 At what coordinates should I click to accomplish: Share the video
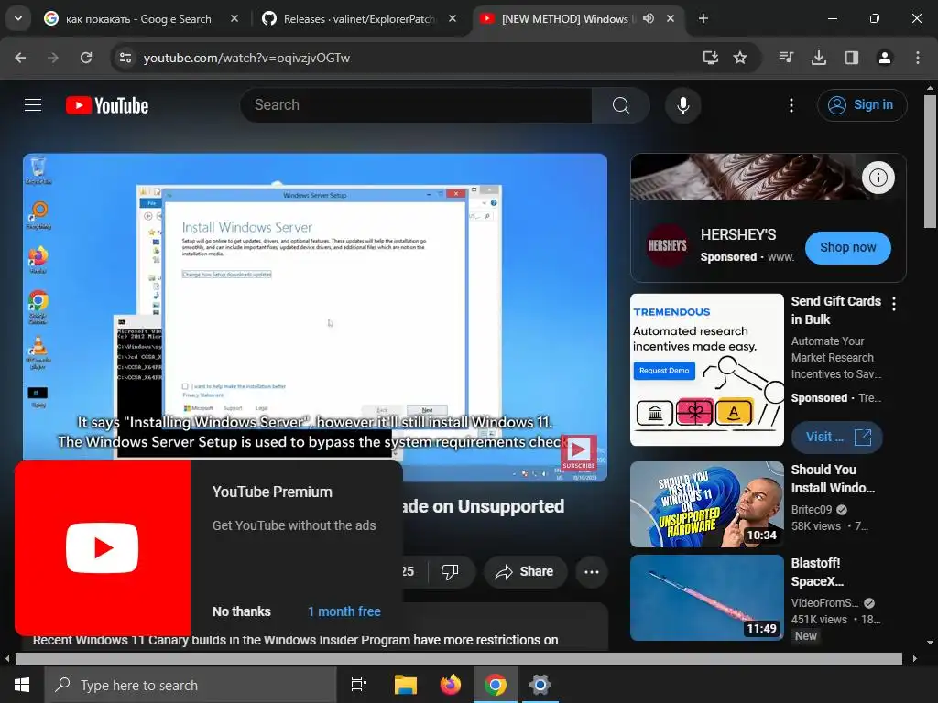tap(525, 571)
